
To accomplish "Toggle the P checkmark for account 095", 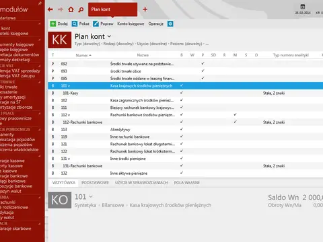I will 203,78.
